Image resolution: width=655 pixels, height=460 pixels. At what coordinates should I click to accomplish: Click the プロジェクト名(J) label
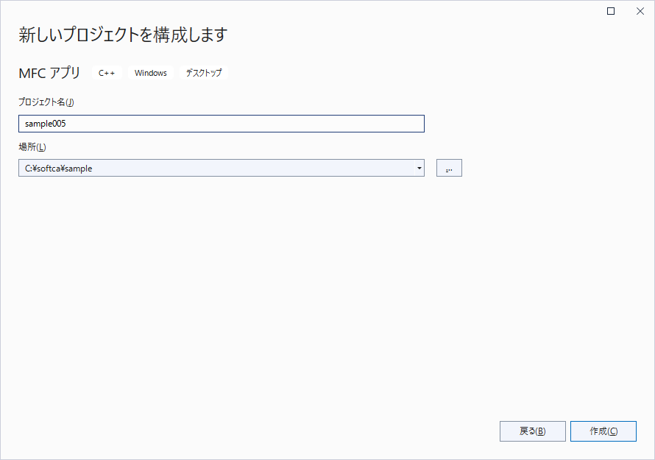point(46,102)
